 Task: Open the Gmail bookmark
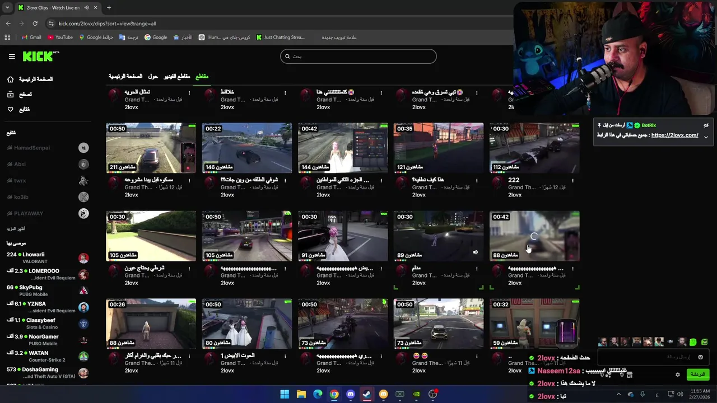click(31, 38)
